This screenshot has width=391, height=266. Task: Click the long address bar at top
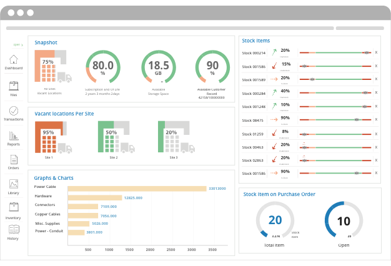169,28
